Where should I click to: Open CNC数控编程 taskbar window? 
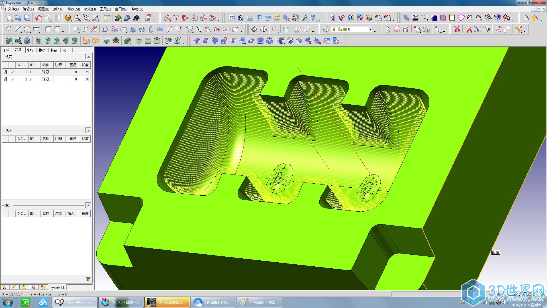(167, 302)
